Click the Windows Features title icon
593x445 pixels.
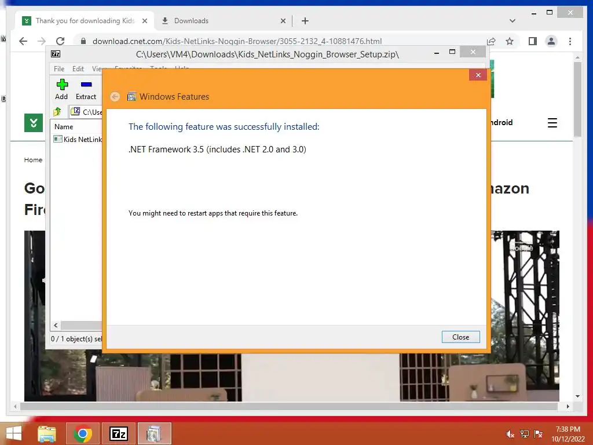[131, 97]
